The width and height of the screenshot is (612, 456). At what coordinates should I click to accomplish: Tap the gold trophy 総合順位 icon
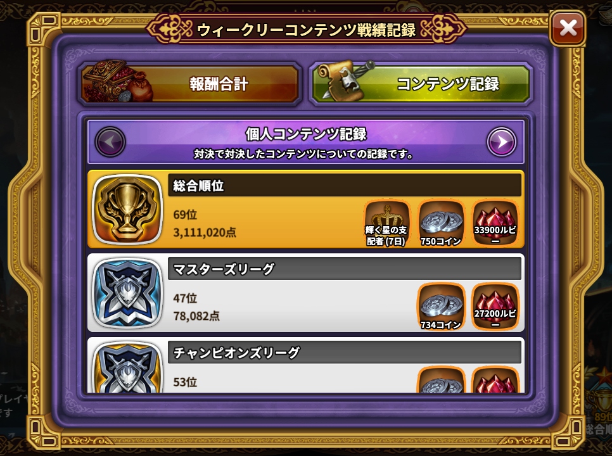[x=127, y=210]
